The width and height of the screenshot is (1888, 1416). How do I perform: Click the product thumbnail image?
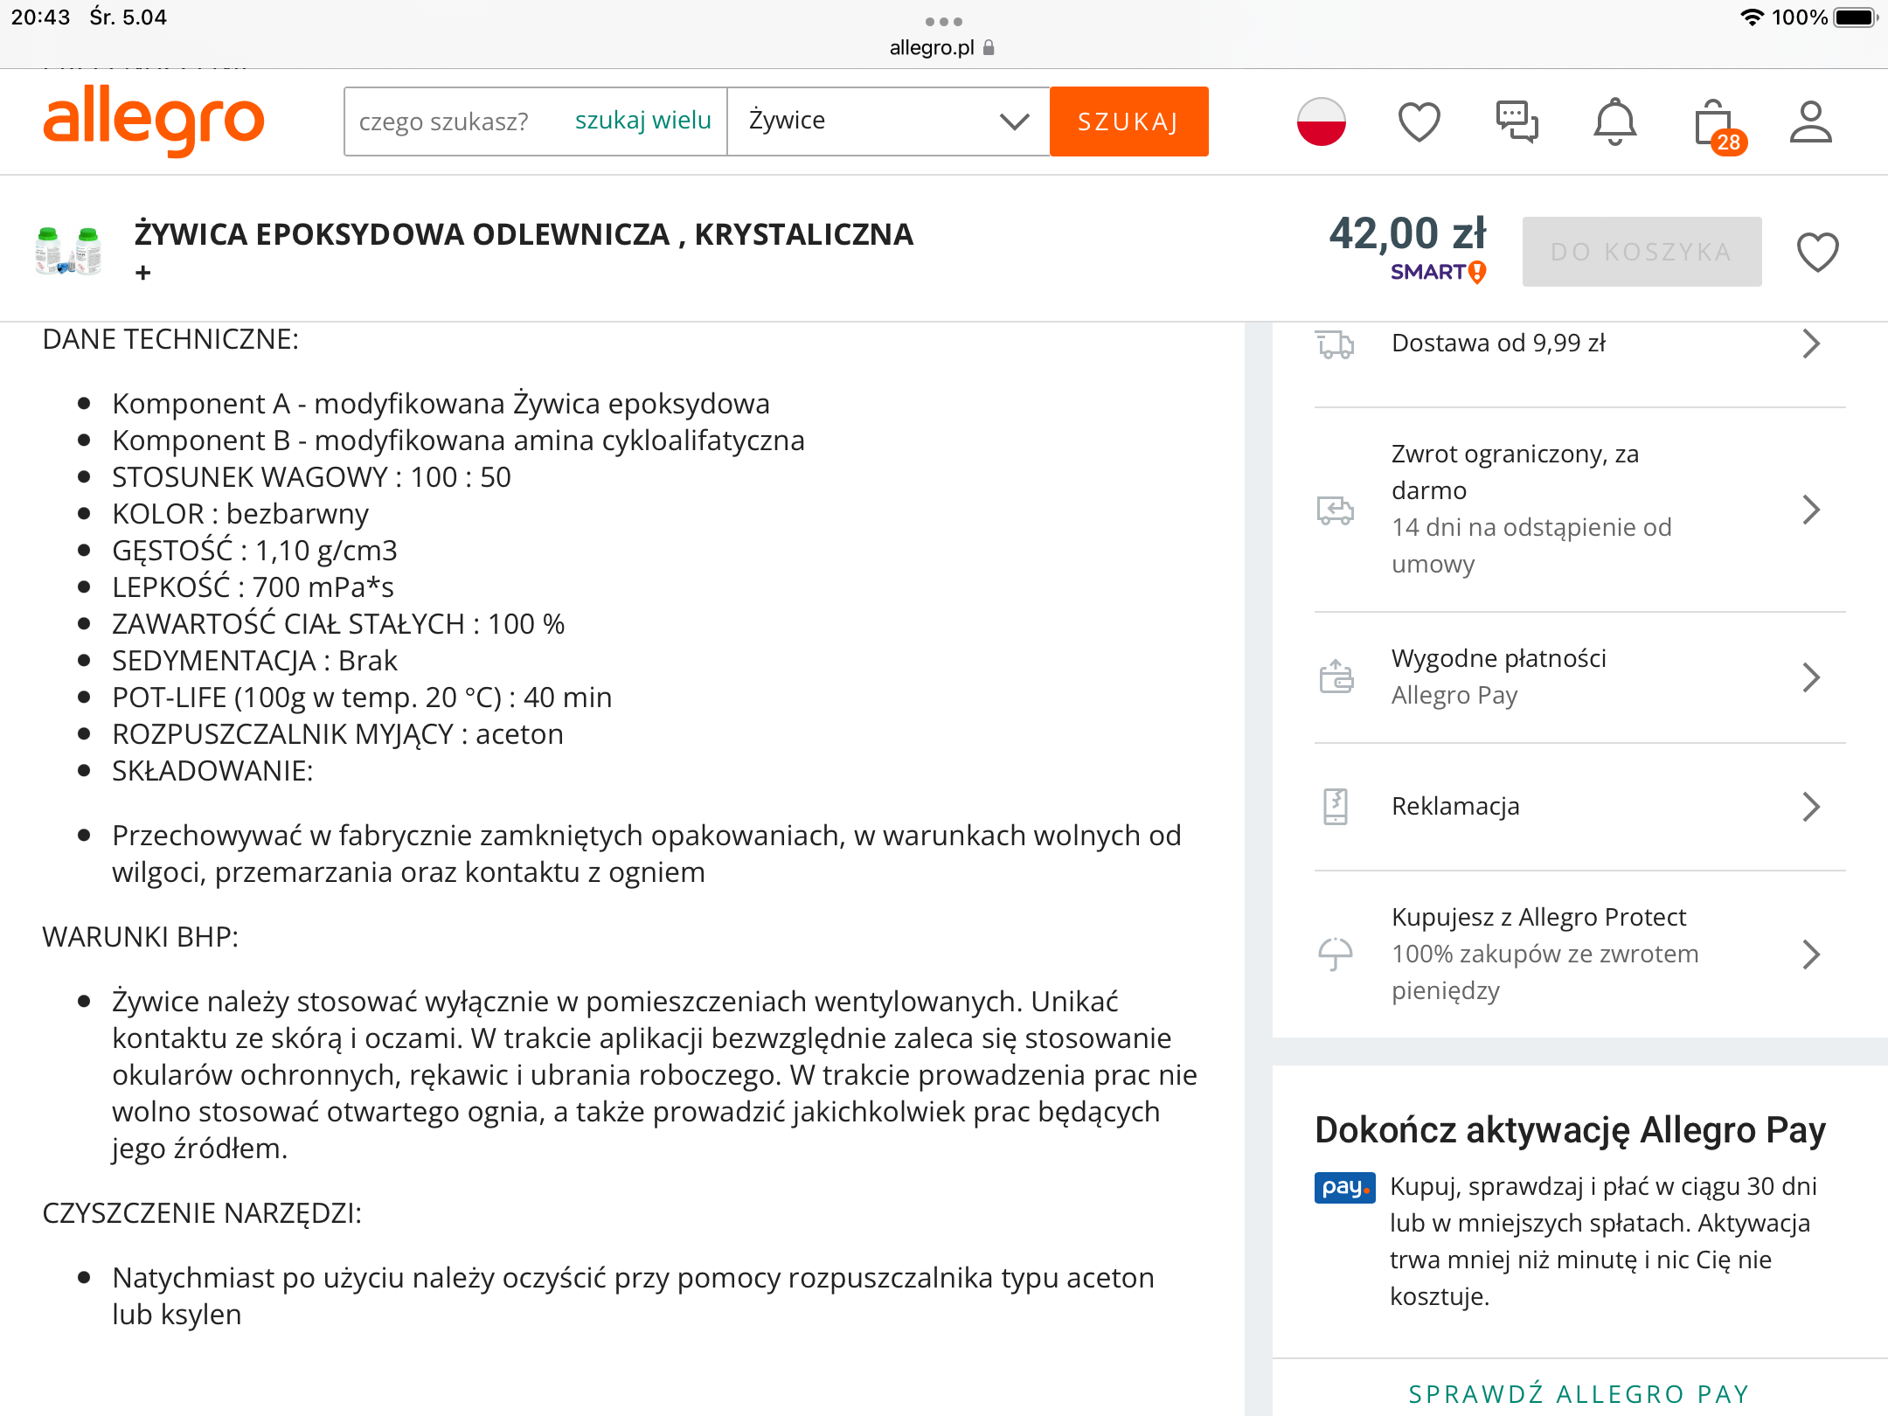[69, 251]
